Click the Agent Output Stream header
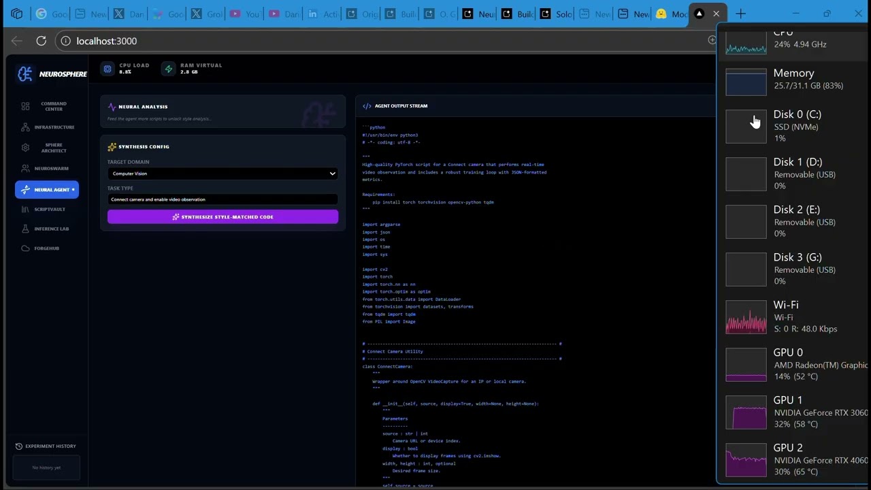The height and width of the screenshot is (490, 871). [401, 106]
